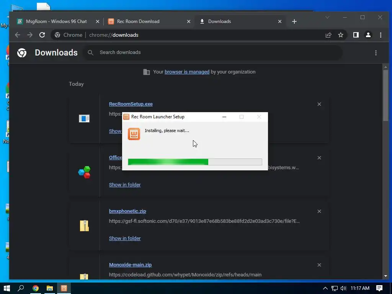392x294 pixels.
Task: Open Chrome from the taskbar
Action: pyautogui.click(x=36, y=288)
